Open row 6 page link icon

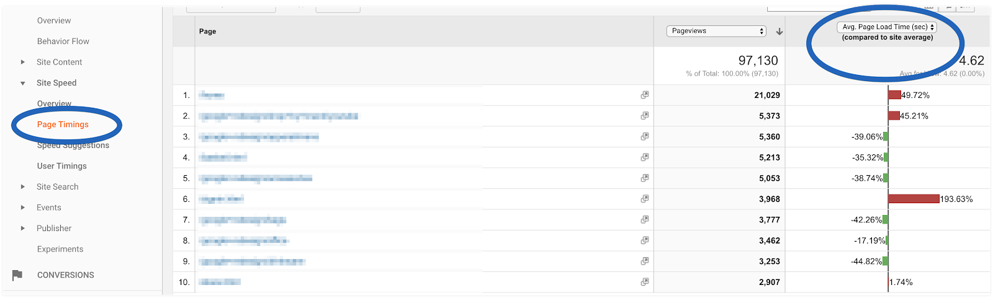coord(645,199)
